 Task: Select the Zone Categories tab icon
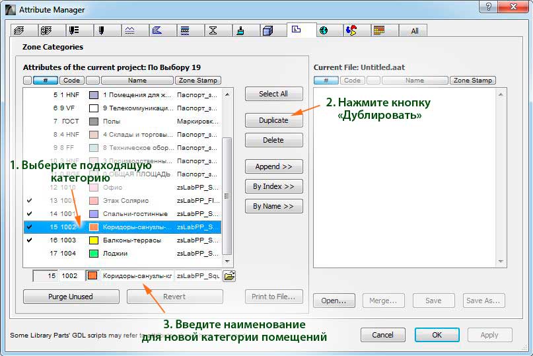pos(297,30)
